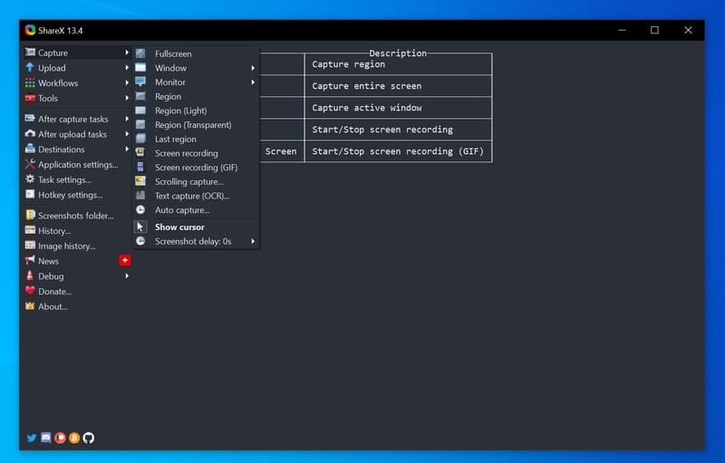Viewport: 725px width, 463px height.
Task: Click the Fullscreen capture icon
Action: click(x=140, y=53)
